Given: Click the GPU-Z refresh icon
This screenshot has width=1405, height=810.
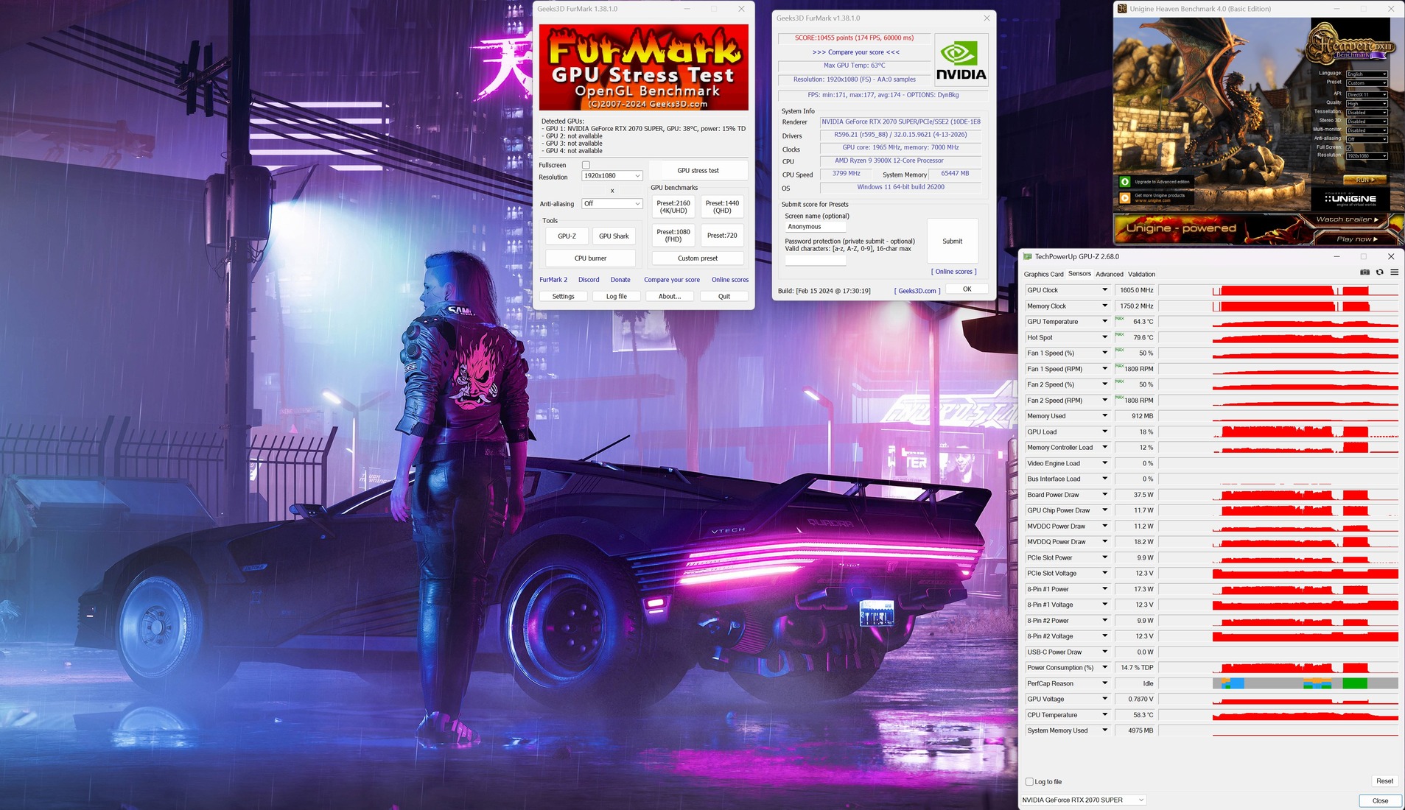Looking at the screenshot, I should coord(1380,272).
